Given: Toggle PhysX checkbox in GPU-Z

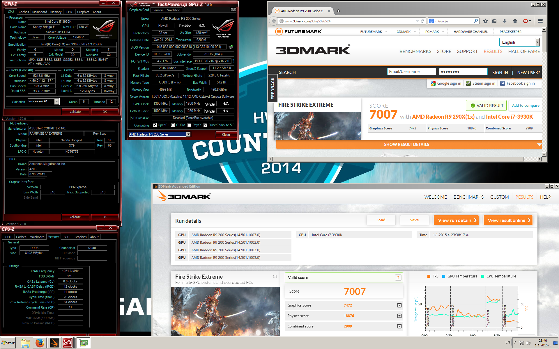Looking at the screenshot, I should pos(190,125).
